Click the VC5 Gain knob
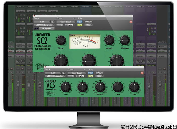 click(x=134, y=87)
